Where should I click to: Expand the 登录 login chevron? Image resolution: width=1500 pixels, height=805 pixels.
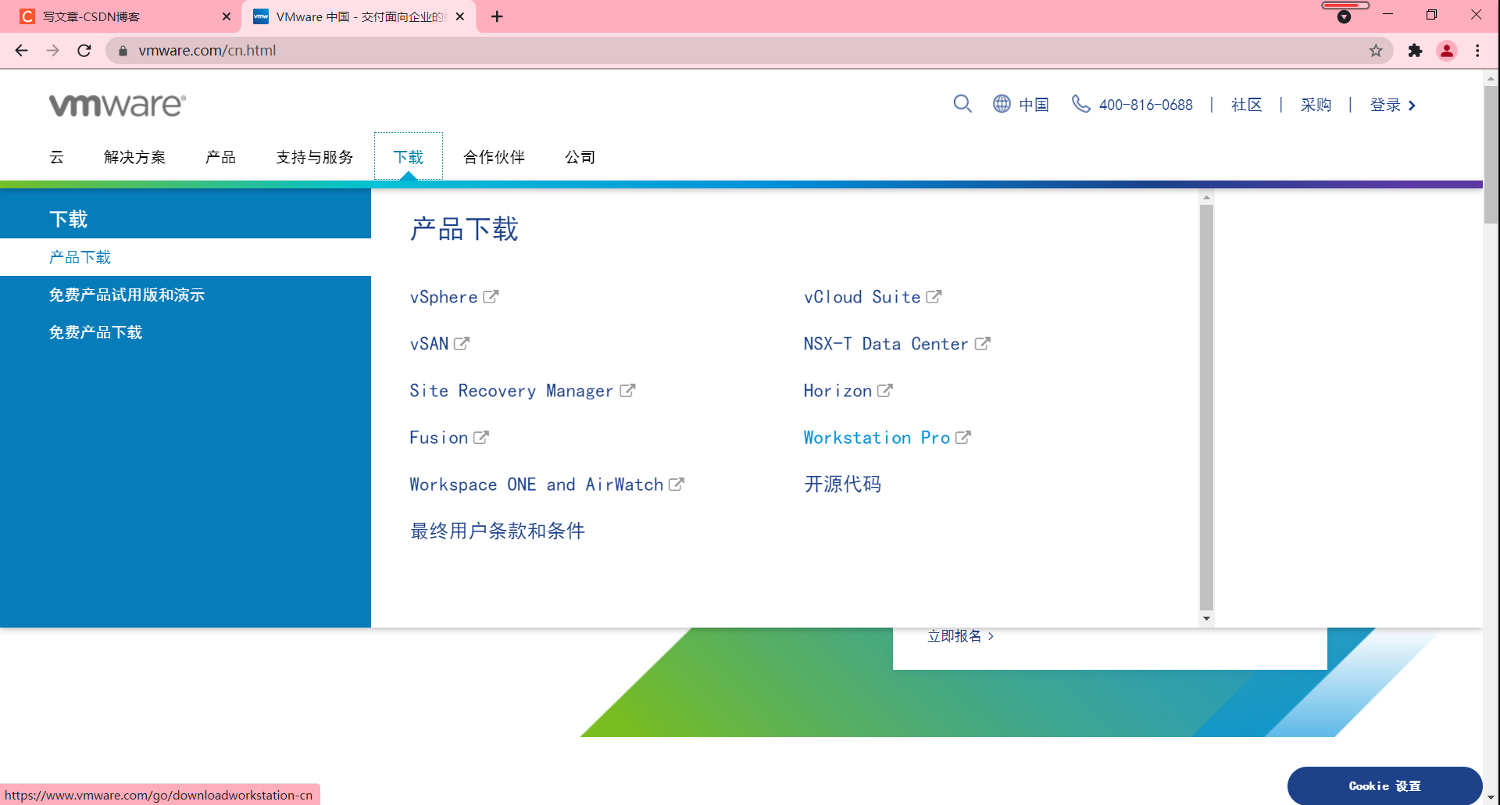1412,106
